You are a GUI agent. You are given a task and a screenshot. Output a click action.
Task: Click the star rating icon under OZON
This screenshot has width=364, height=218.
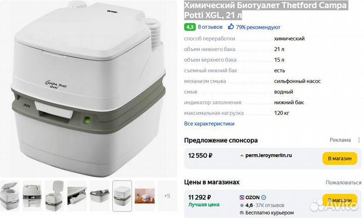pyautogui.click(x=242, y=205)
